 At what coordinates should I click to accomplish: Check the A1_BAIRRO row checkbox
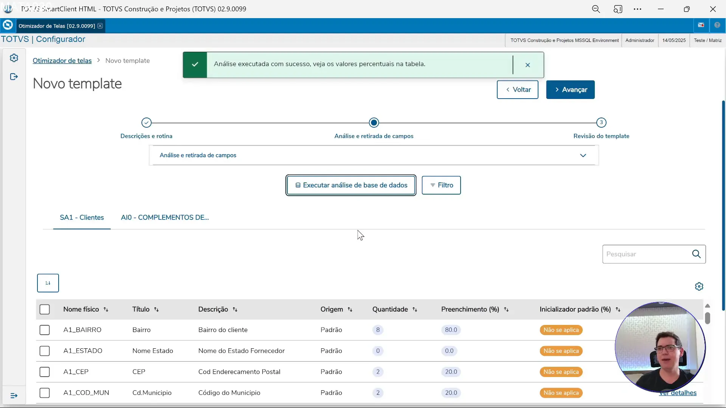pyautogui.click(x=45, y=330)
